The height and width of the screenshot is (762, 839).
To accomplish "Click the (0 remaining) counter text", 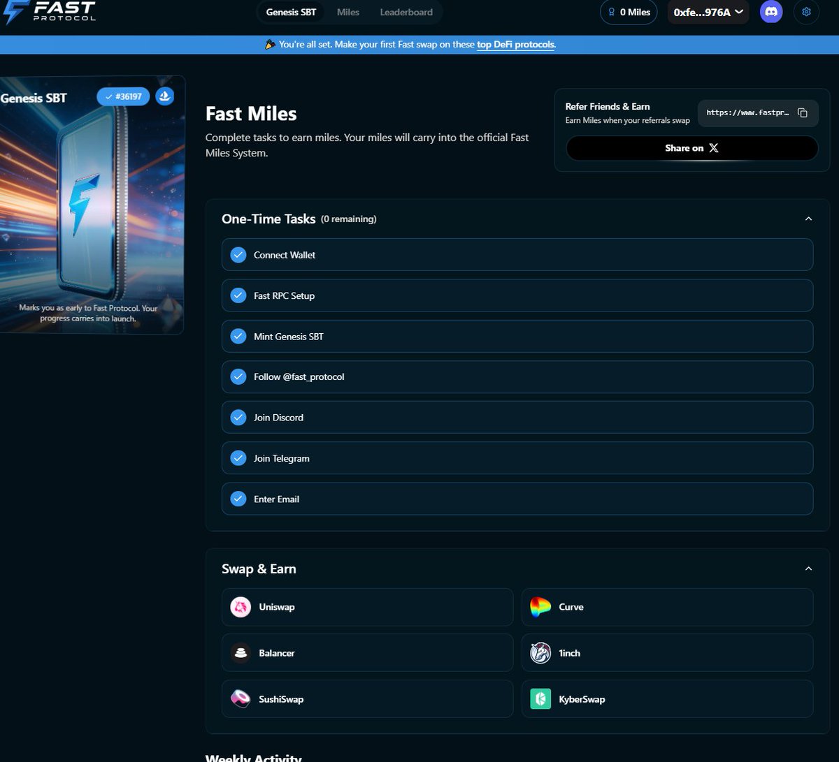I will 349,219.
